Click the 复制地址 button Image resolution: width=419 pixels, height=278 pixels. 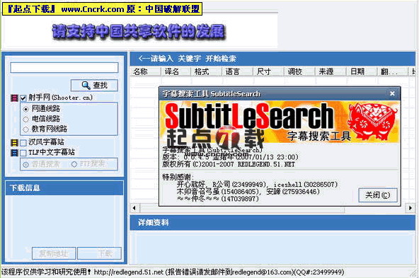click(54, 253)
